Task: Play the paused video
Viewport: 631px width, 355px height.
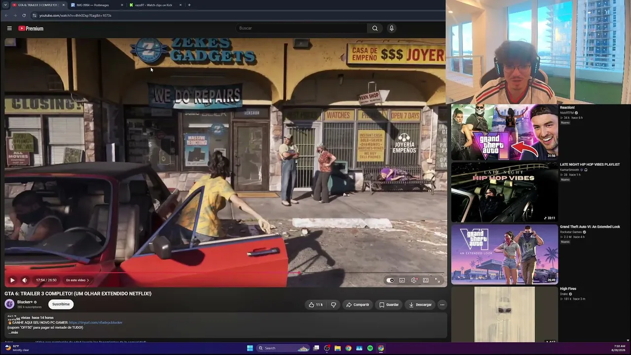Action: pos(12,280)
